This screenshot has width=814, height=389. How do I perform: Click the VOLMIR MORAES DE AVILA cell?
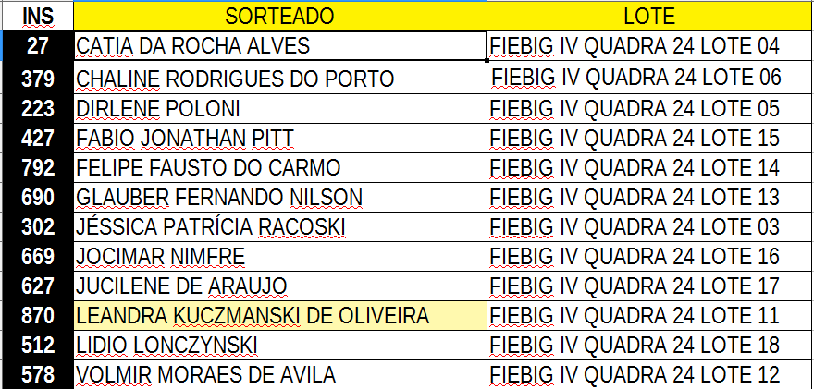[280, 374]
